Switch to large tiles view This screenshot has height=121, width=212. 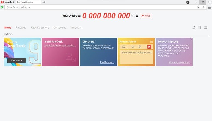tap(194, 27)
